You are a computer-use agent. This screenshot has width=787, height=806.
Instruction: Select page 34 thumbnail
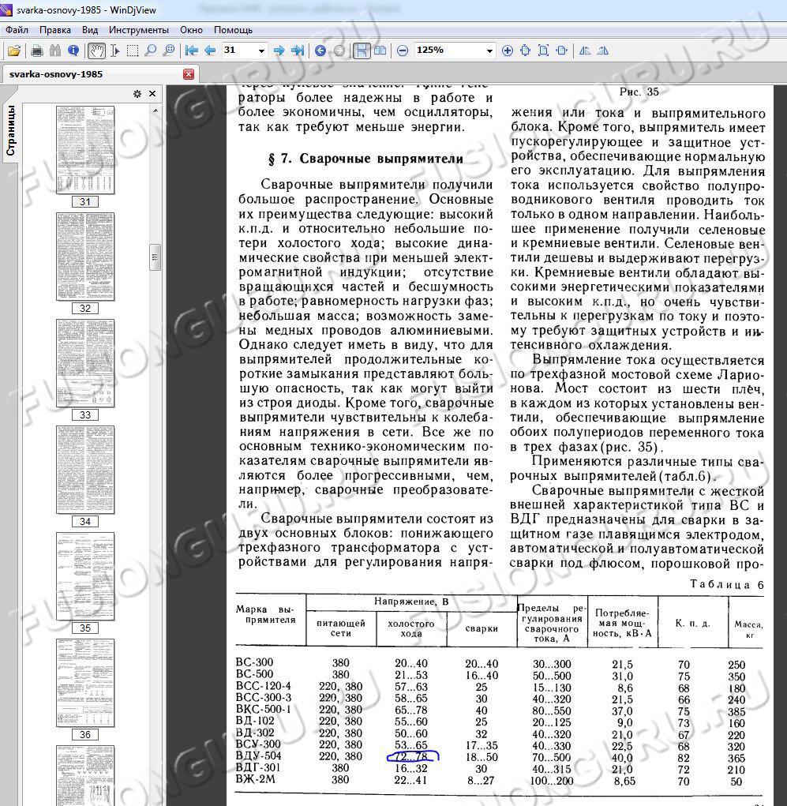[85, 469]
